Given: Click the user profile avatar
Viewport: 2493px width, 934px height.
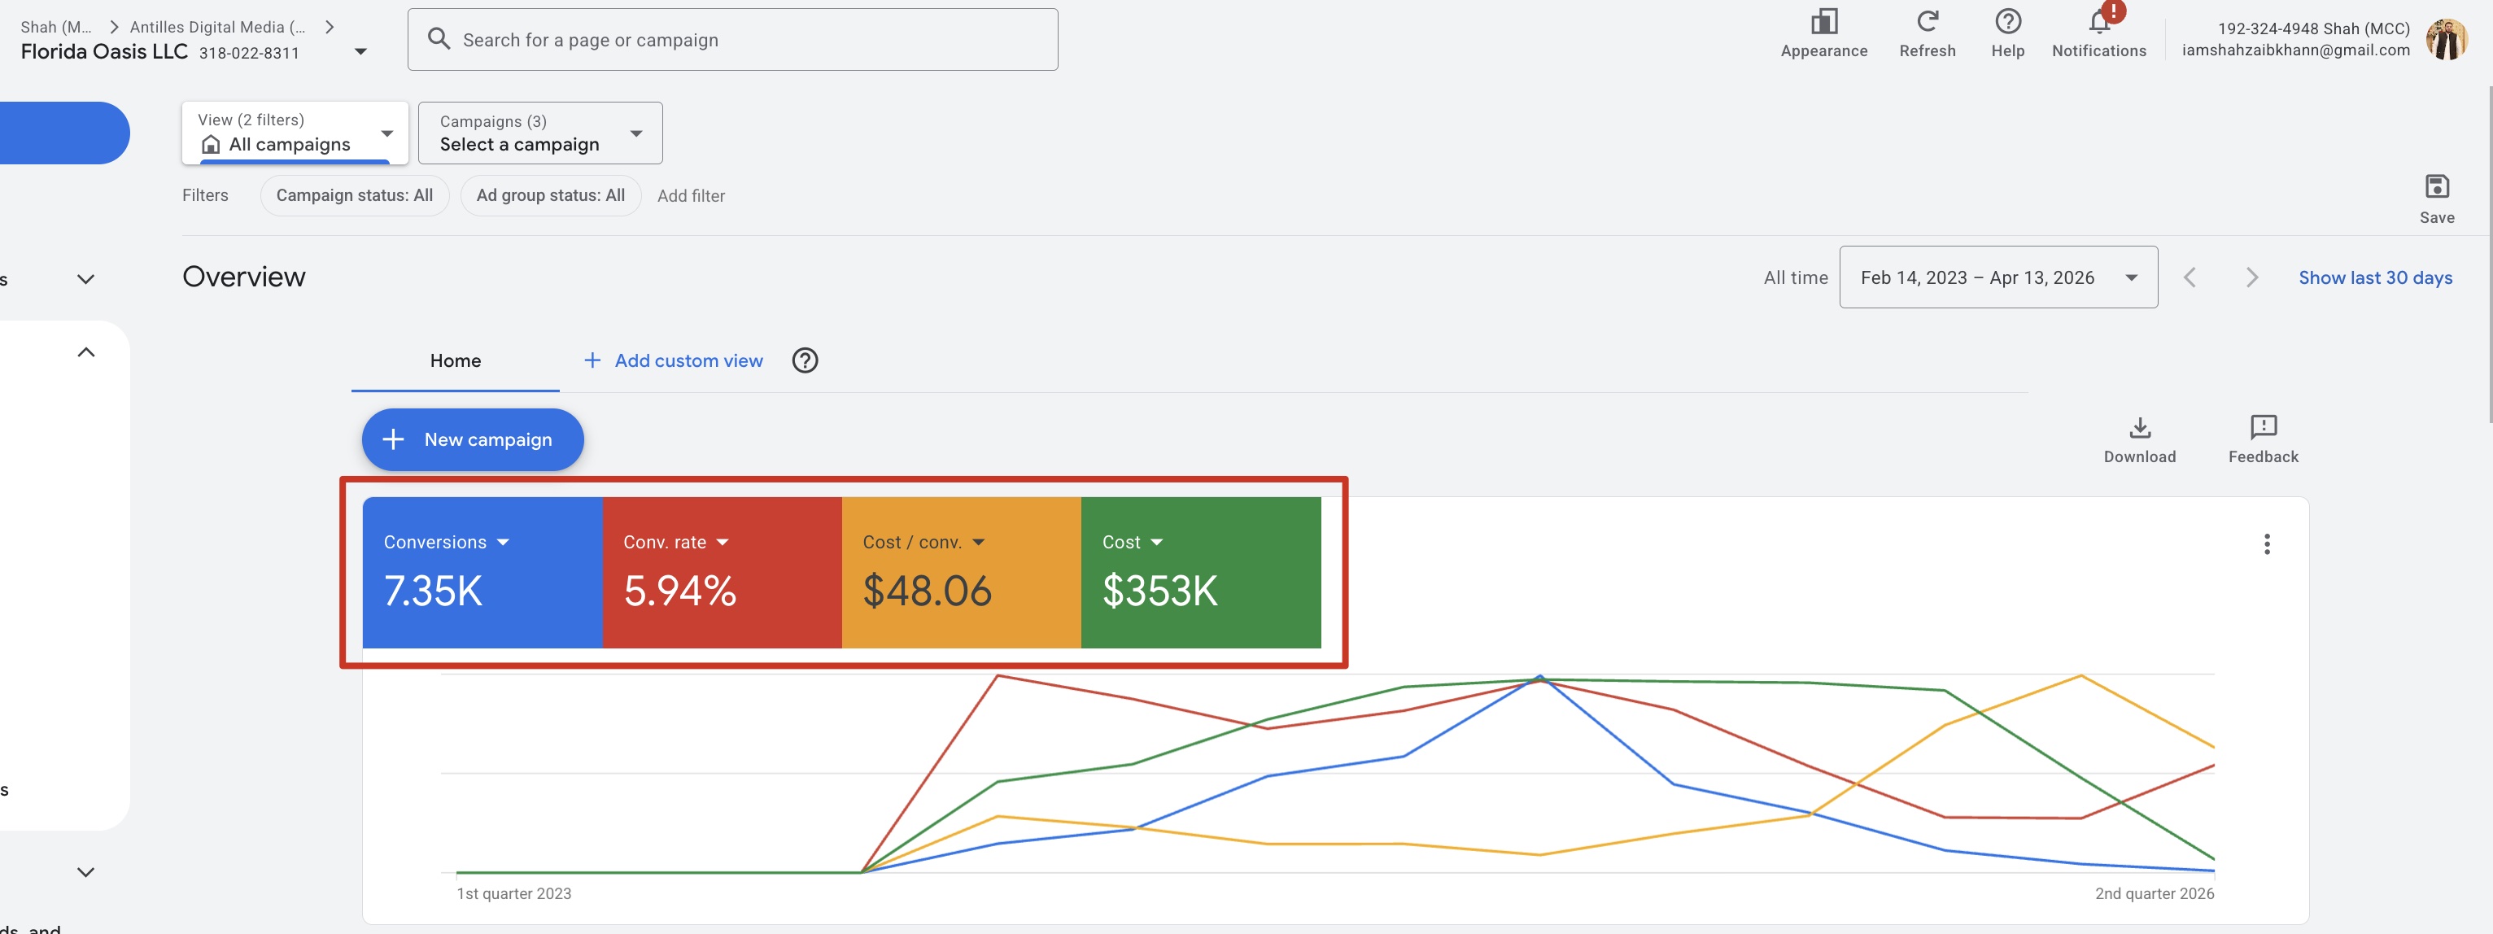Looking at the screenshot, I should point(2446,39).
